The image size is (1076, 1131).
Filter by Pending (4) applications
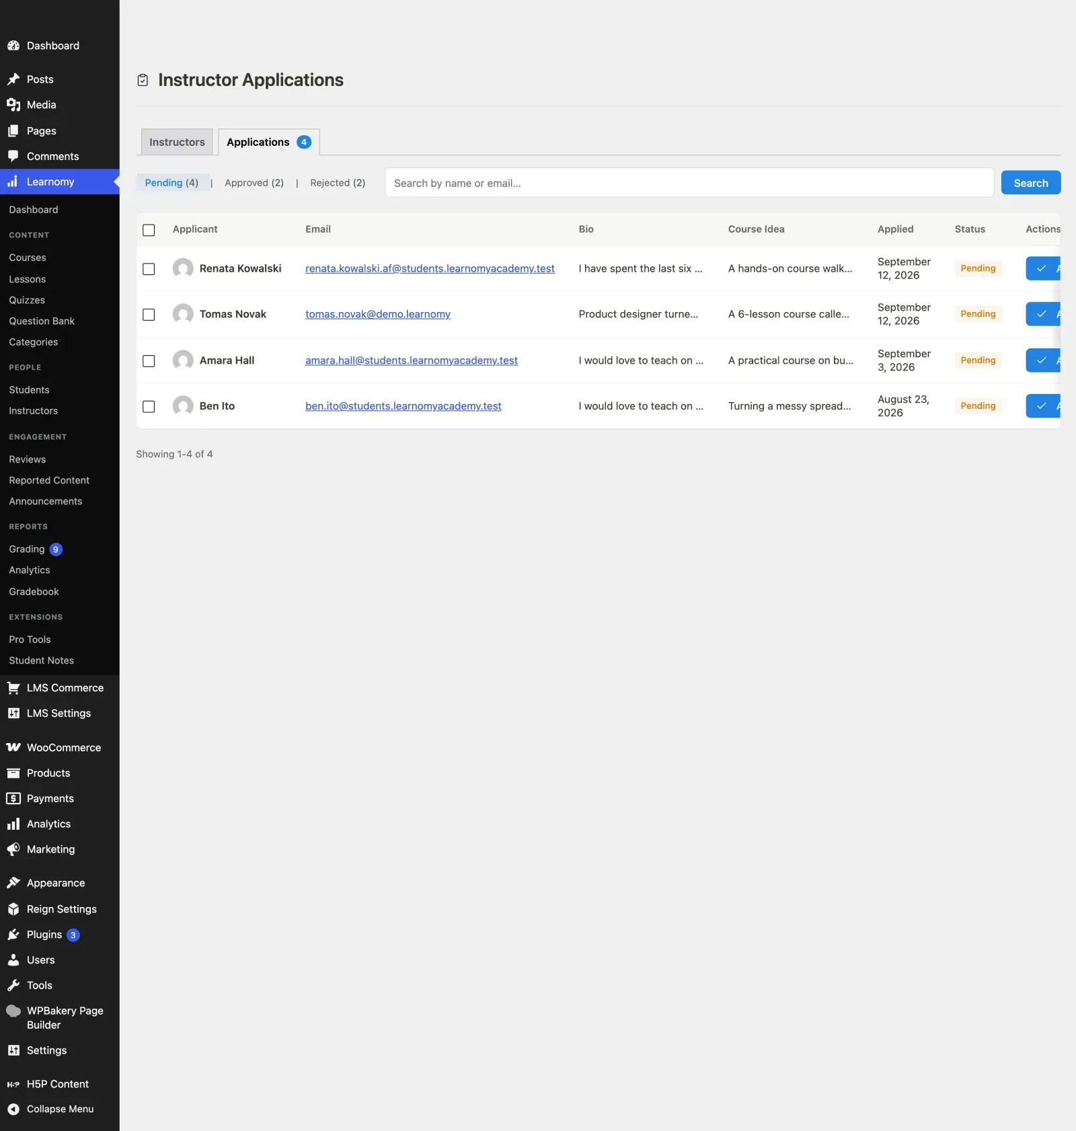point(171,183)
